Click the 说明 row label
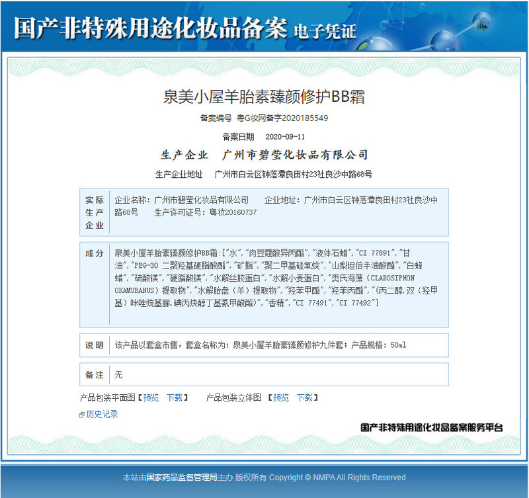 [x=95, y=345]
